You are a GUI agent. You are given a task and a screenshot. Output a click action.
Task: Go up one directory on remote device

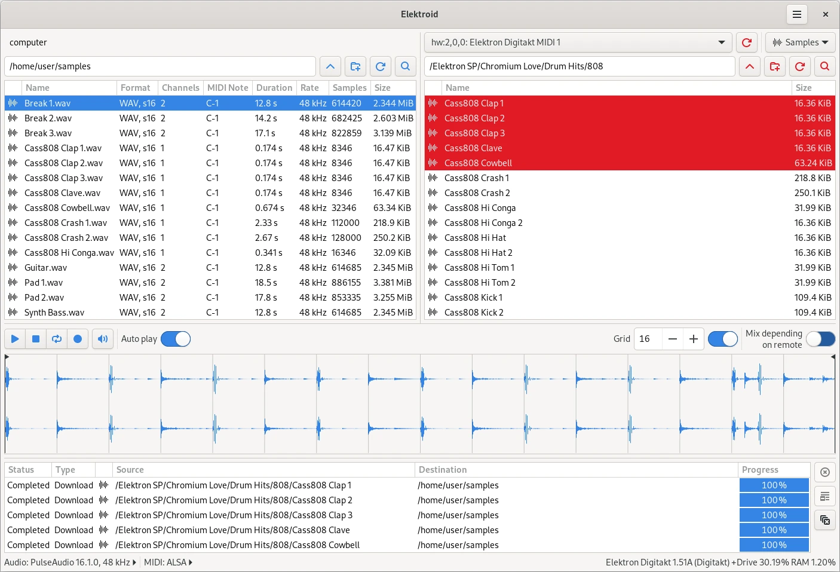tap(750, 66)
